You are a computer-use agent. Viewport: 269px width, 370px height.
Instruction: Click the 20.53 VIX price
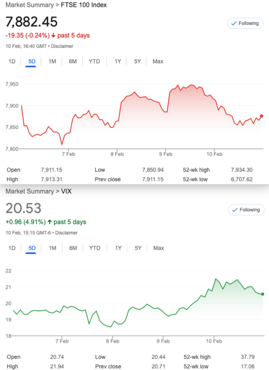[24, 209]
